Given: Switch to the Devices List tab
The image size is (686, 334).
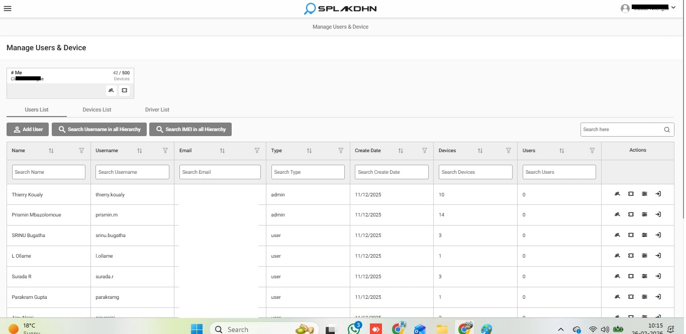Looking at the screenshot, I should [96, 109].
